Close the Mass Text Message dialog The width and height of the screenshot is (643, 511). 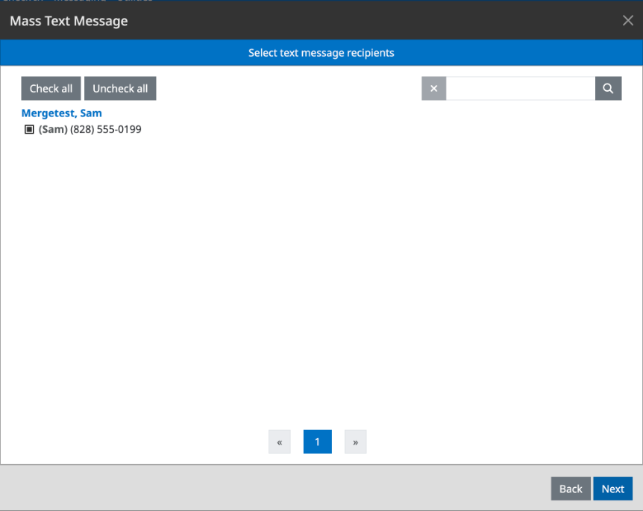click(627, 20)
